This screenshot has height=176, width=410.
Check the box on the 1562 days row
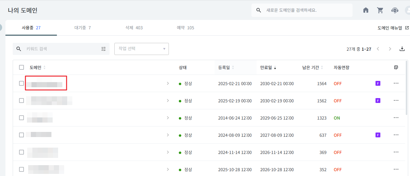pyautogui.click(x=21, y=101)
